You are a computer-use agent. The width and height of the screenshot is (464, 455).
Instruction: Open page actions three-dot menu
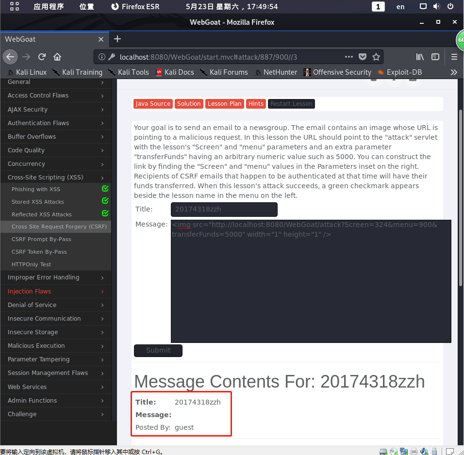pos(349,57)
